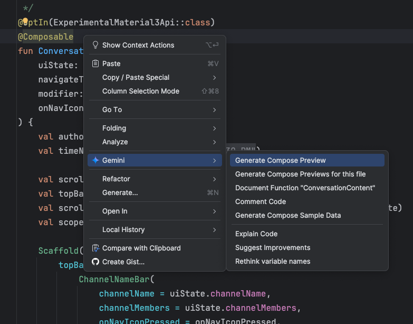This screenshot has width=413, height=324.
Task: Click the yellow lightbulb intention icon
Action: tap(24, 22)
